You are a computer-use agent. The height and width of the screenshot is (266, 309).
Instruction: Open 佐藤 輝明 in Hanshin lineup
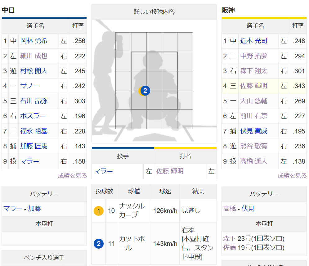coord(254,86)
